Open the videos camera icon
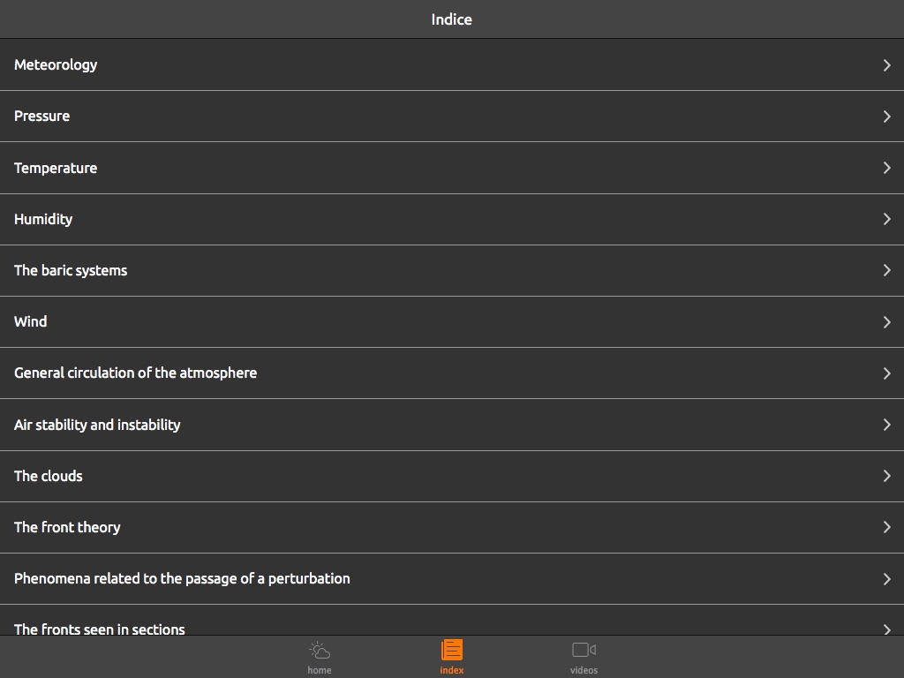 [x=584, y=651]
